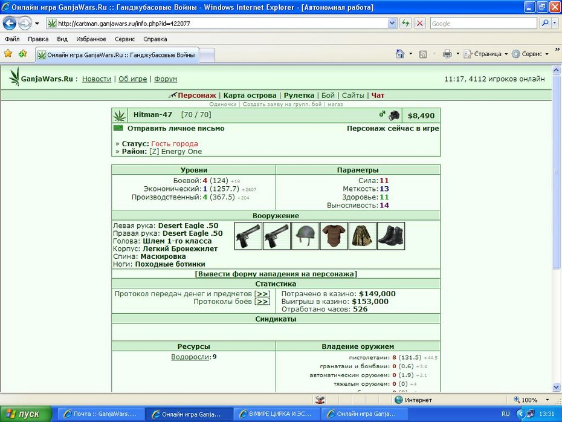562x422 pixels.
Task: Click the camouflage cloak image
Action: (363, 236)
